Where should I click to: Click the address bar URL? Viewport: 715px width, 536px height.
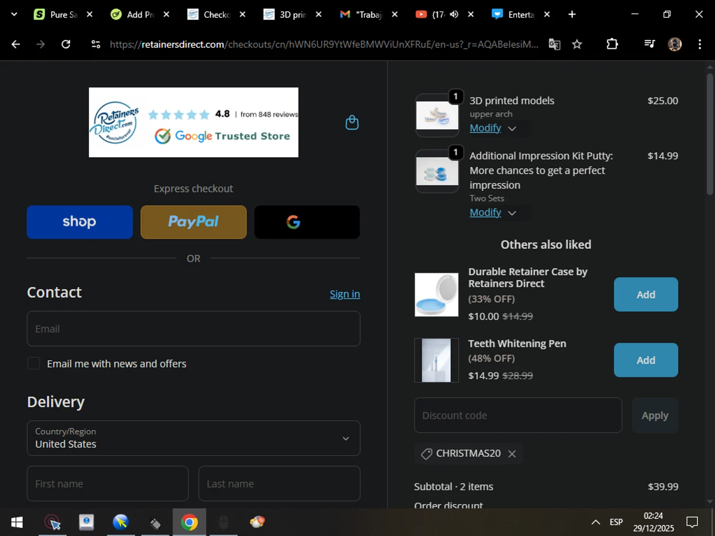tap(324, 44)
